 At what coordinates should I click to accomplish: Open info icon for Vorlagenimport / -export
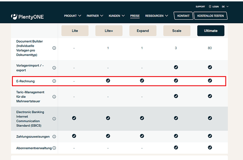54,68
